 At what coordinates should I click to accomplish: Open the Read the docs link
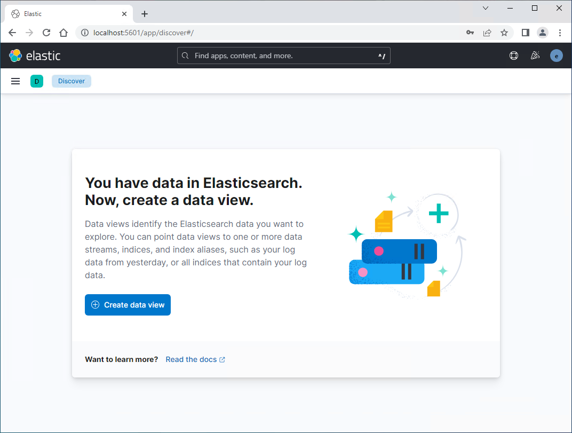[195, 360]
